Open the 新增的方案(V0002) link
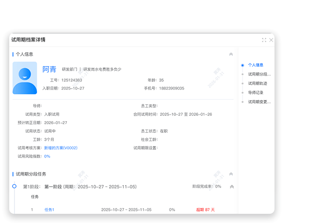 (x=61, y=148)
